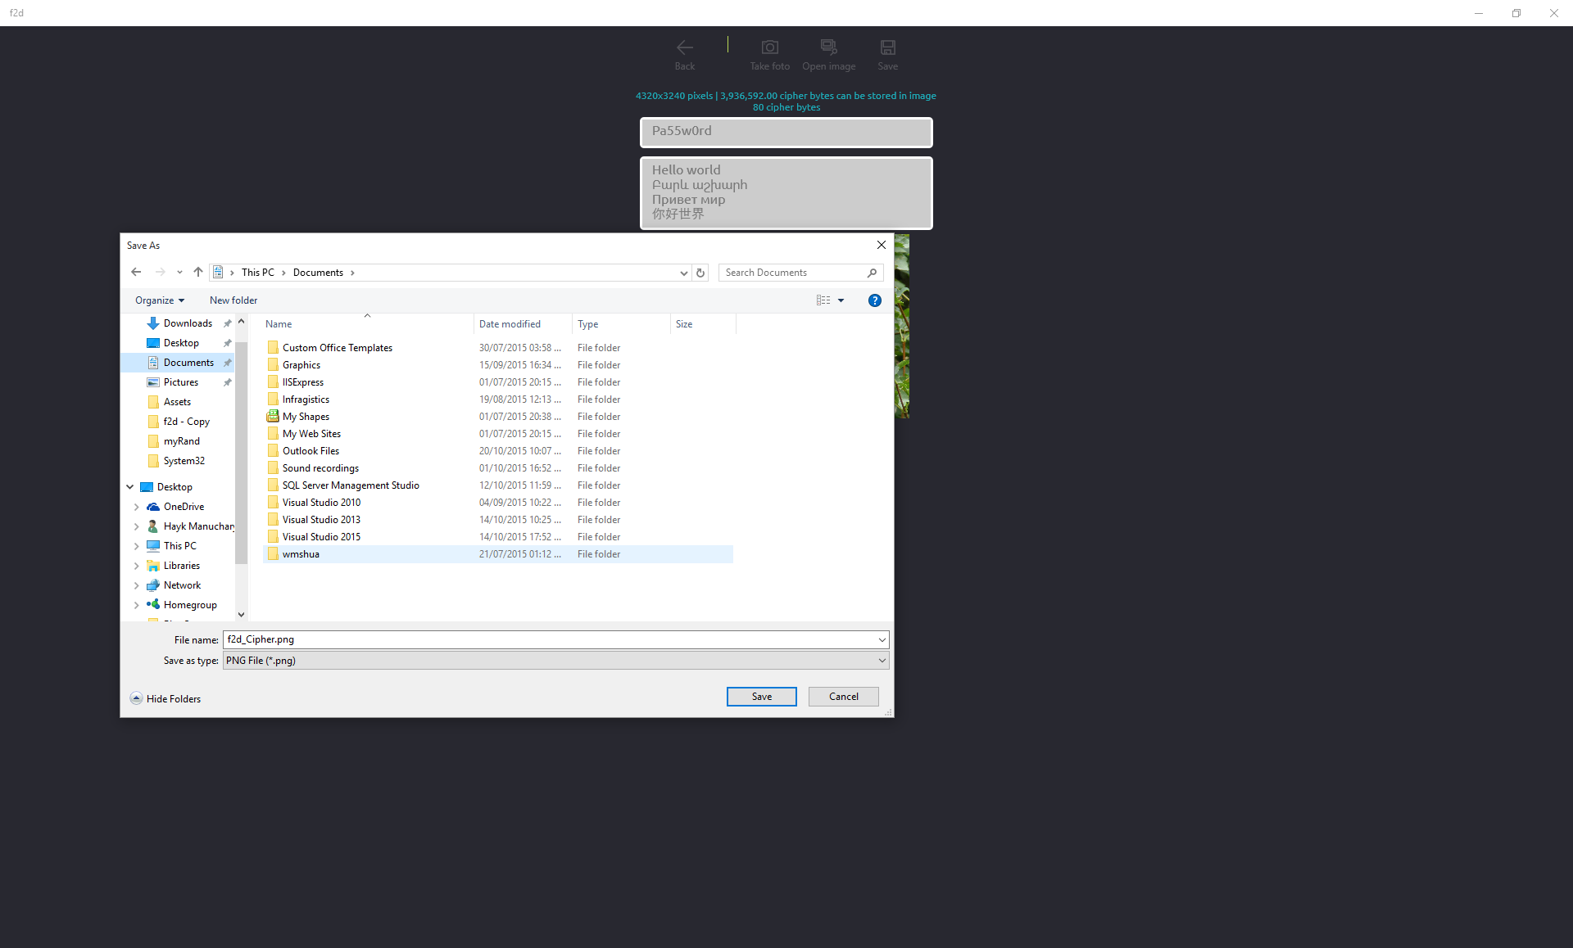Click the Open image icon

[828, 48]
